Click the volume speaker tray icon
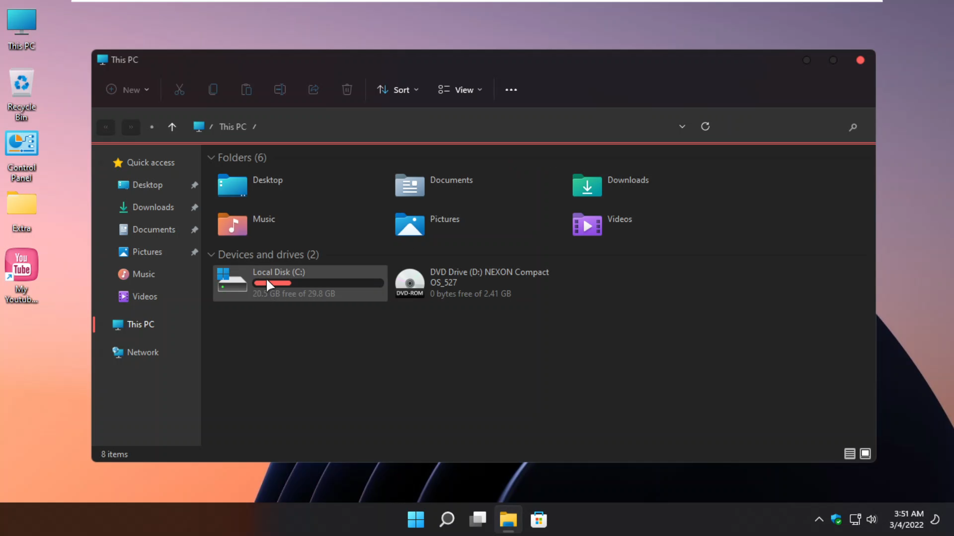 coord(872,520)
